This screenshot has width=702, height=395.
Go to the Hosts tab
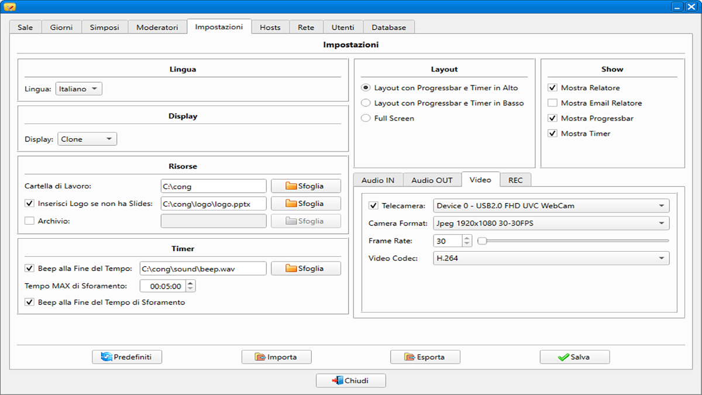click(270, 28)
